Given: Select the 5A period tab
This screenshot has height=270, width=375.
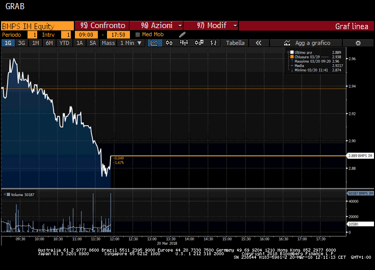Looking at the screenshot, I should [x=93, y=43].
